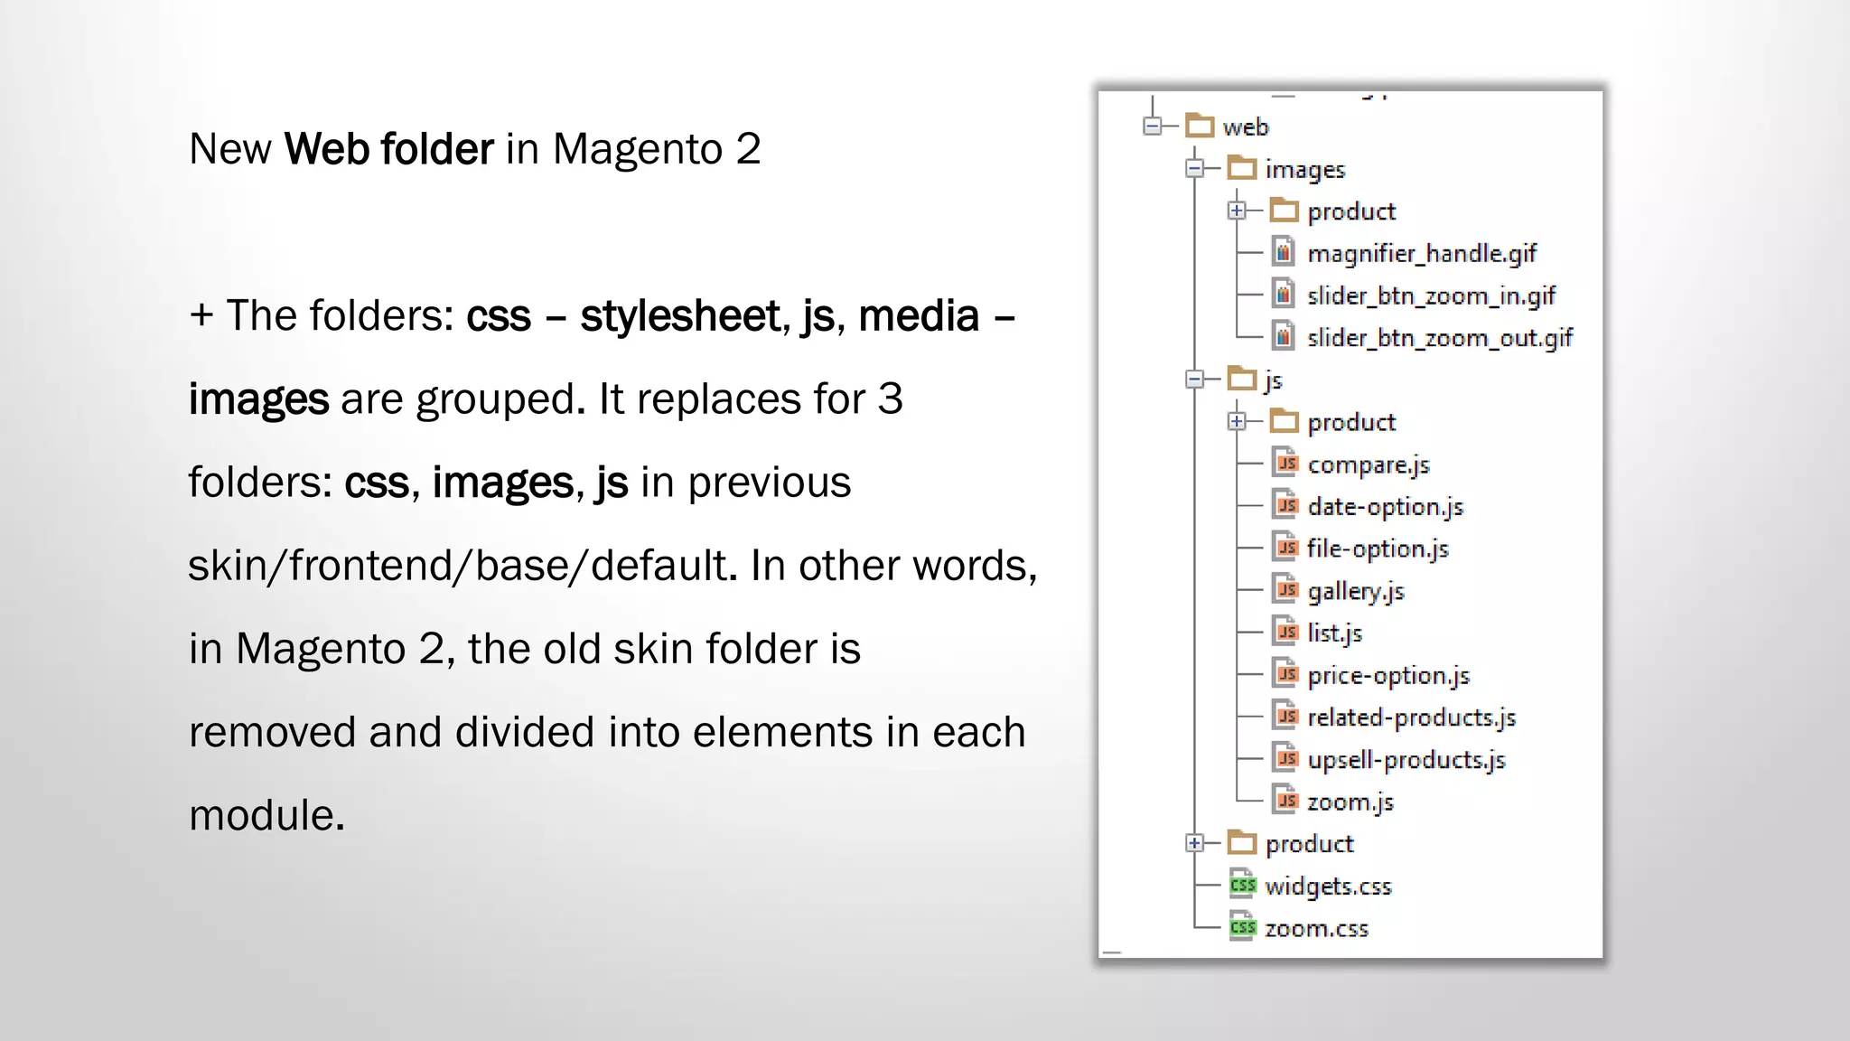Select the gallery.js file name
Image resolution: width=1850 pixels, height=1041 pixels.
coord(1356,592)
